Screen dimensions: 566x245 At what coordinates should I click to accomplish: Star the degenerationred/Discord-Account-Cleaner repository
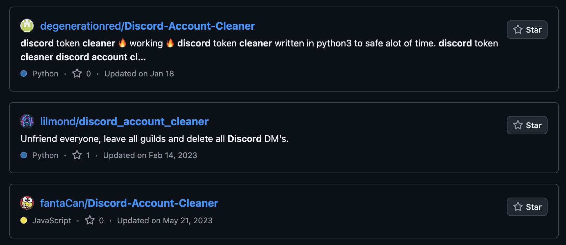click(527, 30)
